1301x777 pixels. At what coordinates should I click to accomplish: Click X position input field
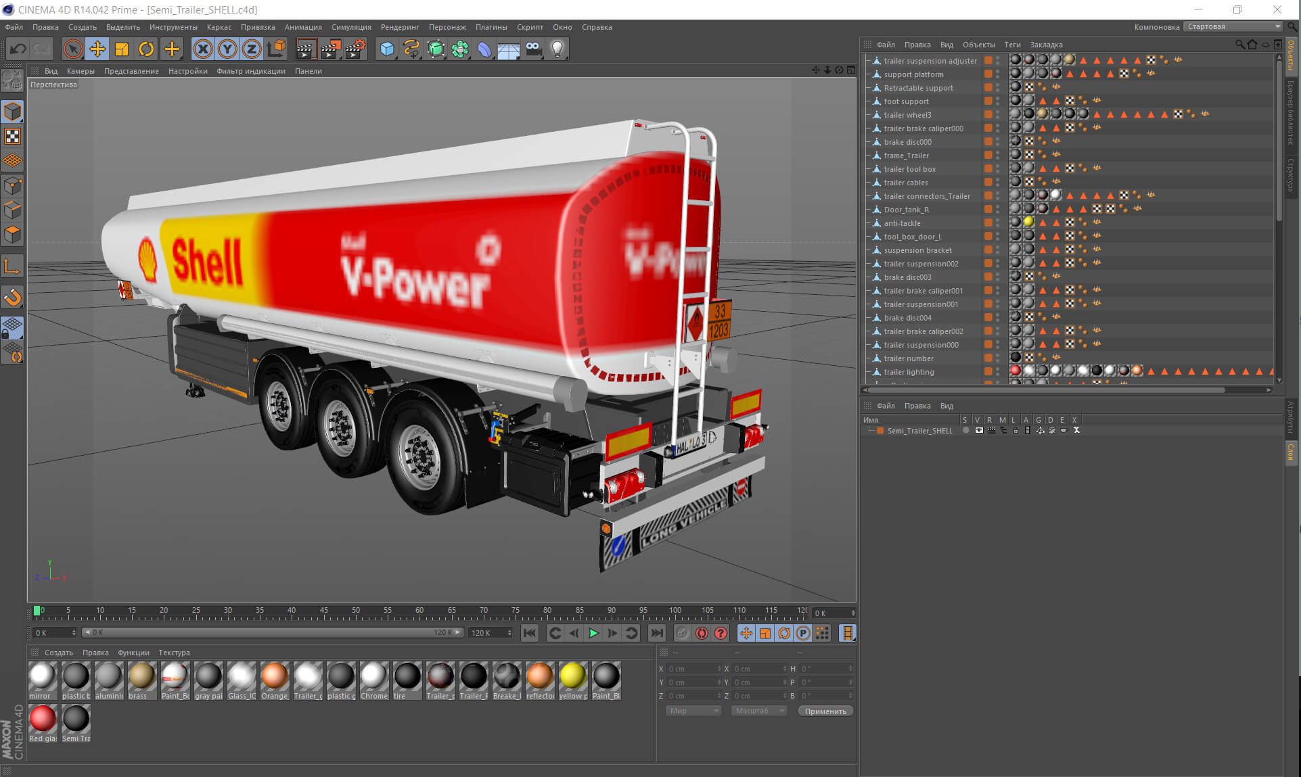[x=694, y=669]
